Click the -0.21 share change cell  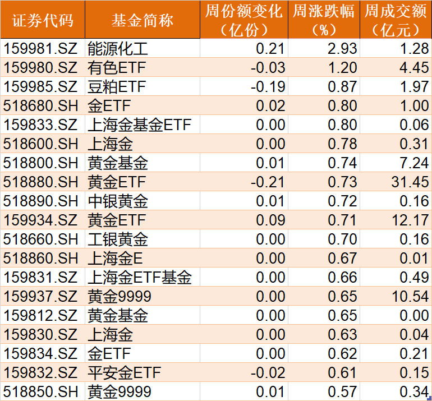click(x=244, y=182)
